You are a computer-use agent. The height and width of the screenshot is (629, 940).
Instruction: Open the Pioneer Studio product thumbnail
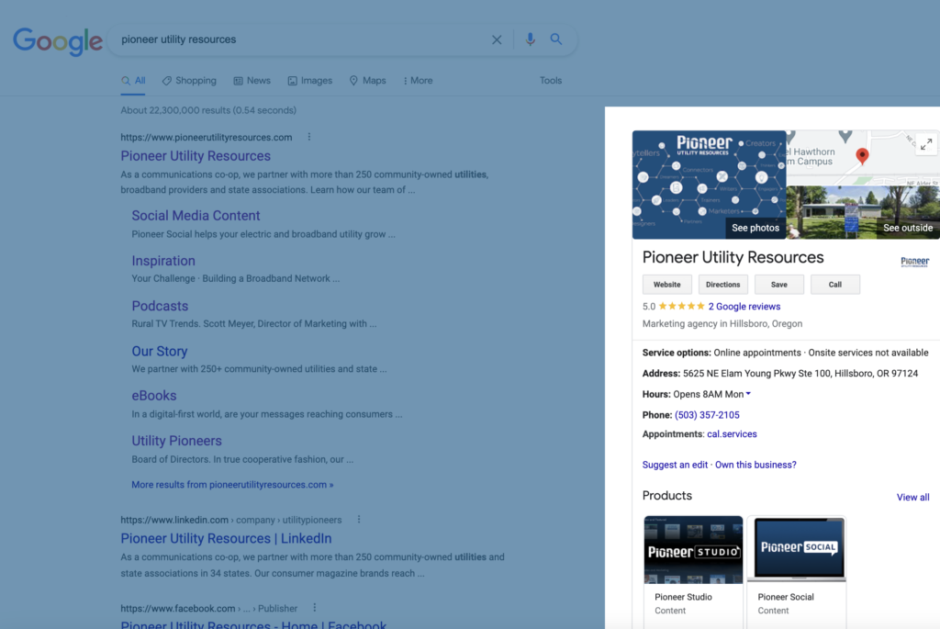[x=693, y=550]
